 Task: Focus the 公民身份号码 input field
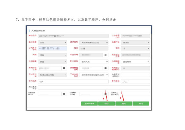pyautogui.click(x=52, y=48)
